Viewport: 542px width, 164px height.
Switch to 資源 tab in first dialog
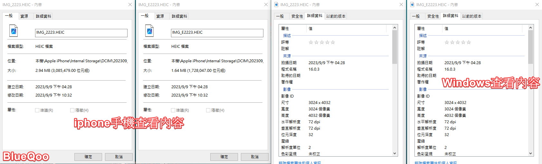coord(24,16)
